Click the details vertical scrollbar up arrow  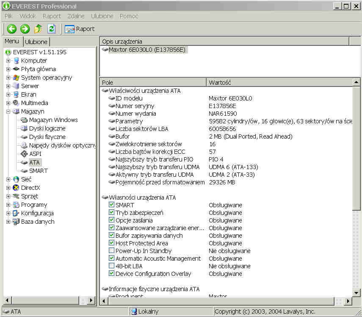pos(356,82)
